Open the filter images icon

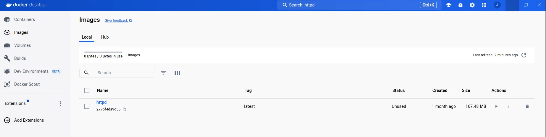pos(163,73)
